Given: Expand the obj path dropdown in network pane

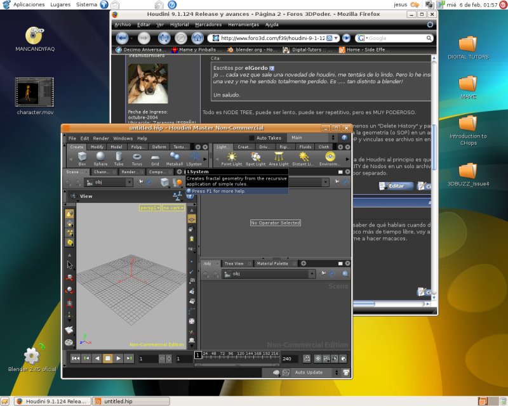Looking at the screenshot, I should coord(312,274).
